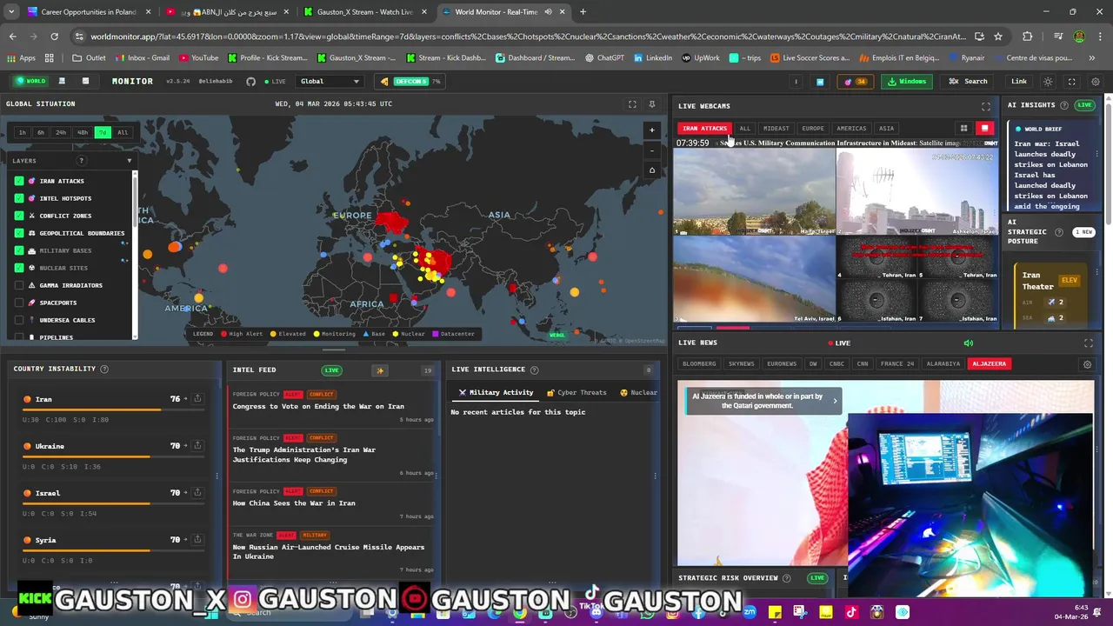
Task: Open AI Insights help icon
Action: [x=1066, y=105]
